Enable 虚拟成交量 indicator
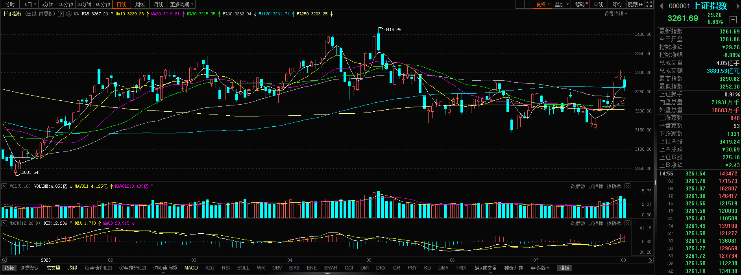The height and width of the screenshot is (275, 741). tap(485, 268)
